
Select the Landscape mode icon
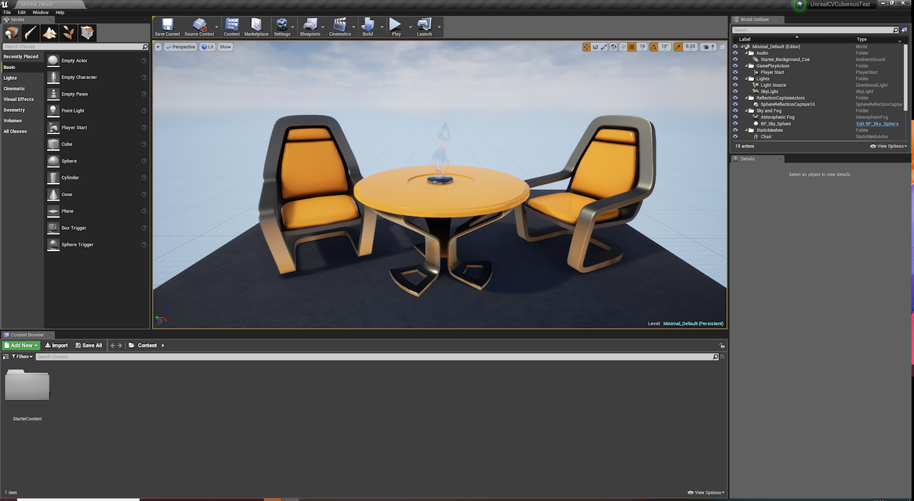(49, 33)
